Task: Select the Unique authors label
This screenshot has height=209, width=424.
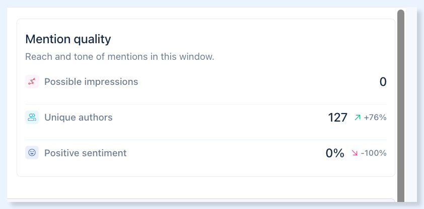Action: [79, 117]
